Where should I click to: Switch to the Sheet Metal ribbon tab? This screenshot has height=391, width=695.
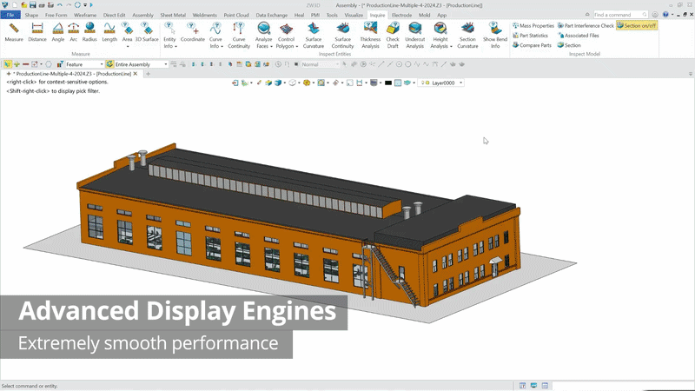tap(173, 15)
